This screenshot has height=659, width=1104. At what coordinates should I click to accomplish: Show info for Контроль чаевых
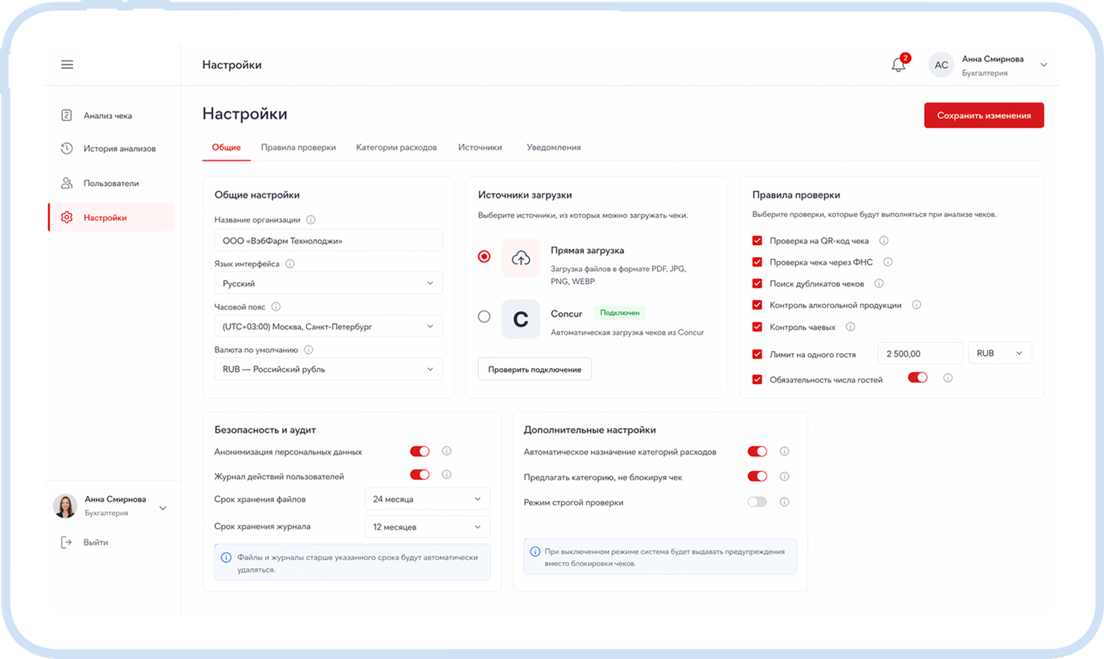point(850,327)
